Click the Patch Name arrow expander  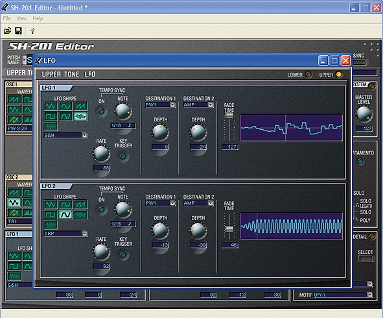(24, 60)
